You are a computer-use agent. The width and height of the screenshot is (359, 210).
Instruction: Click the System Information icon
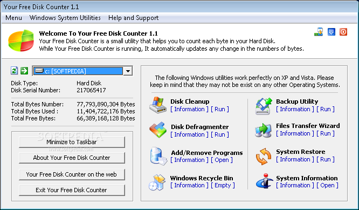coord(265,181)
